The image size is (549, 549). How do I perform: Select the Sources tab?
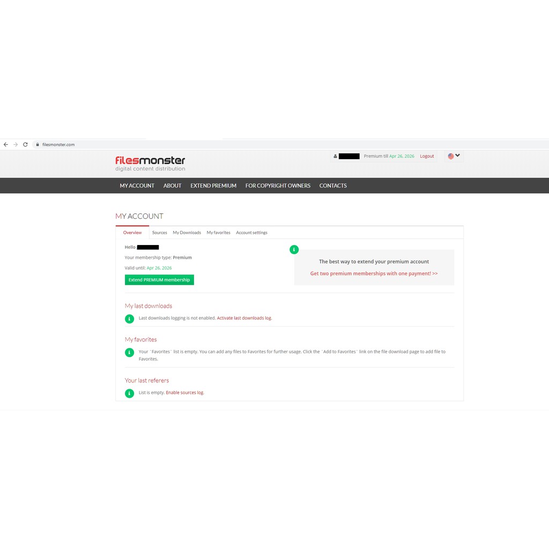(x=159, y=233)
